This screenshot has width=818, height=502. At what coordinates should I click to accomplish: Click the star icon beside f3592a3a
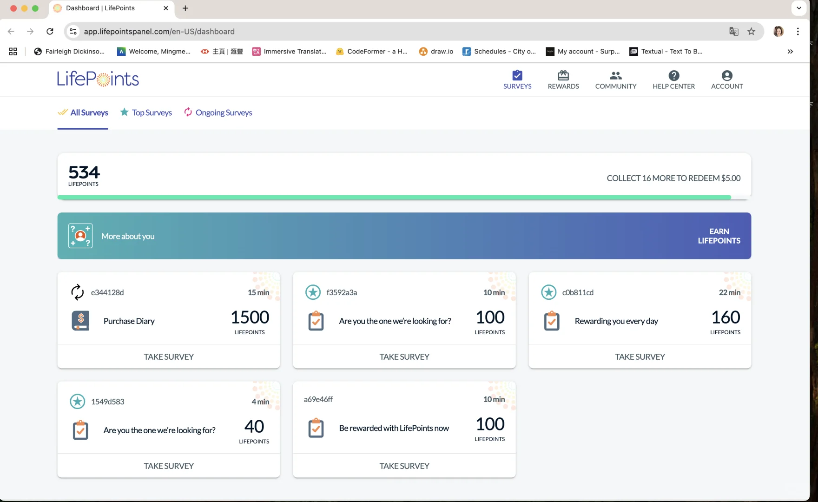click(x=313, y=292)
